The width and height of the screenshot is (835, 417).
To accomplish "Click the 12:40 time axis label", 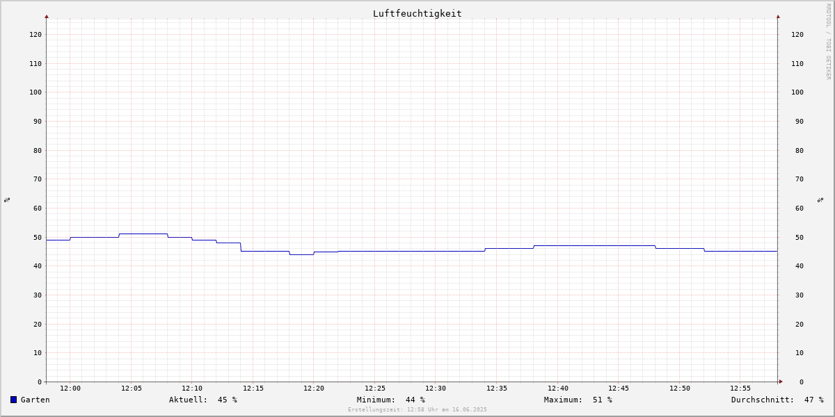I will pos(558,389).
